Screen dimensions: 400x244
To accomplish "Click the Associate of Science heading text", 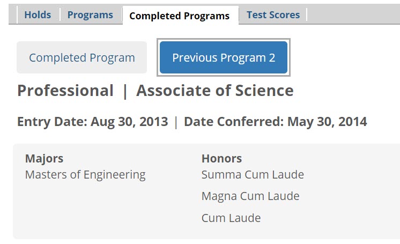I will click(x=215, y=91).
